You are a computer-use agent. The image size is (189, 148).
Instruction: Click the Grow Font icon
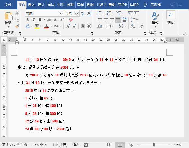pos(68,26)
